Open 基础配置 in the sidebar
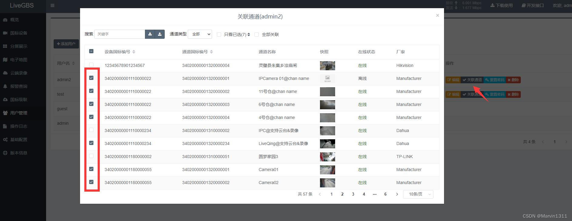 [x=23, y=140]
